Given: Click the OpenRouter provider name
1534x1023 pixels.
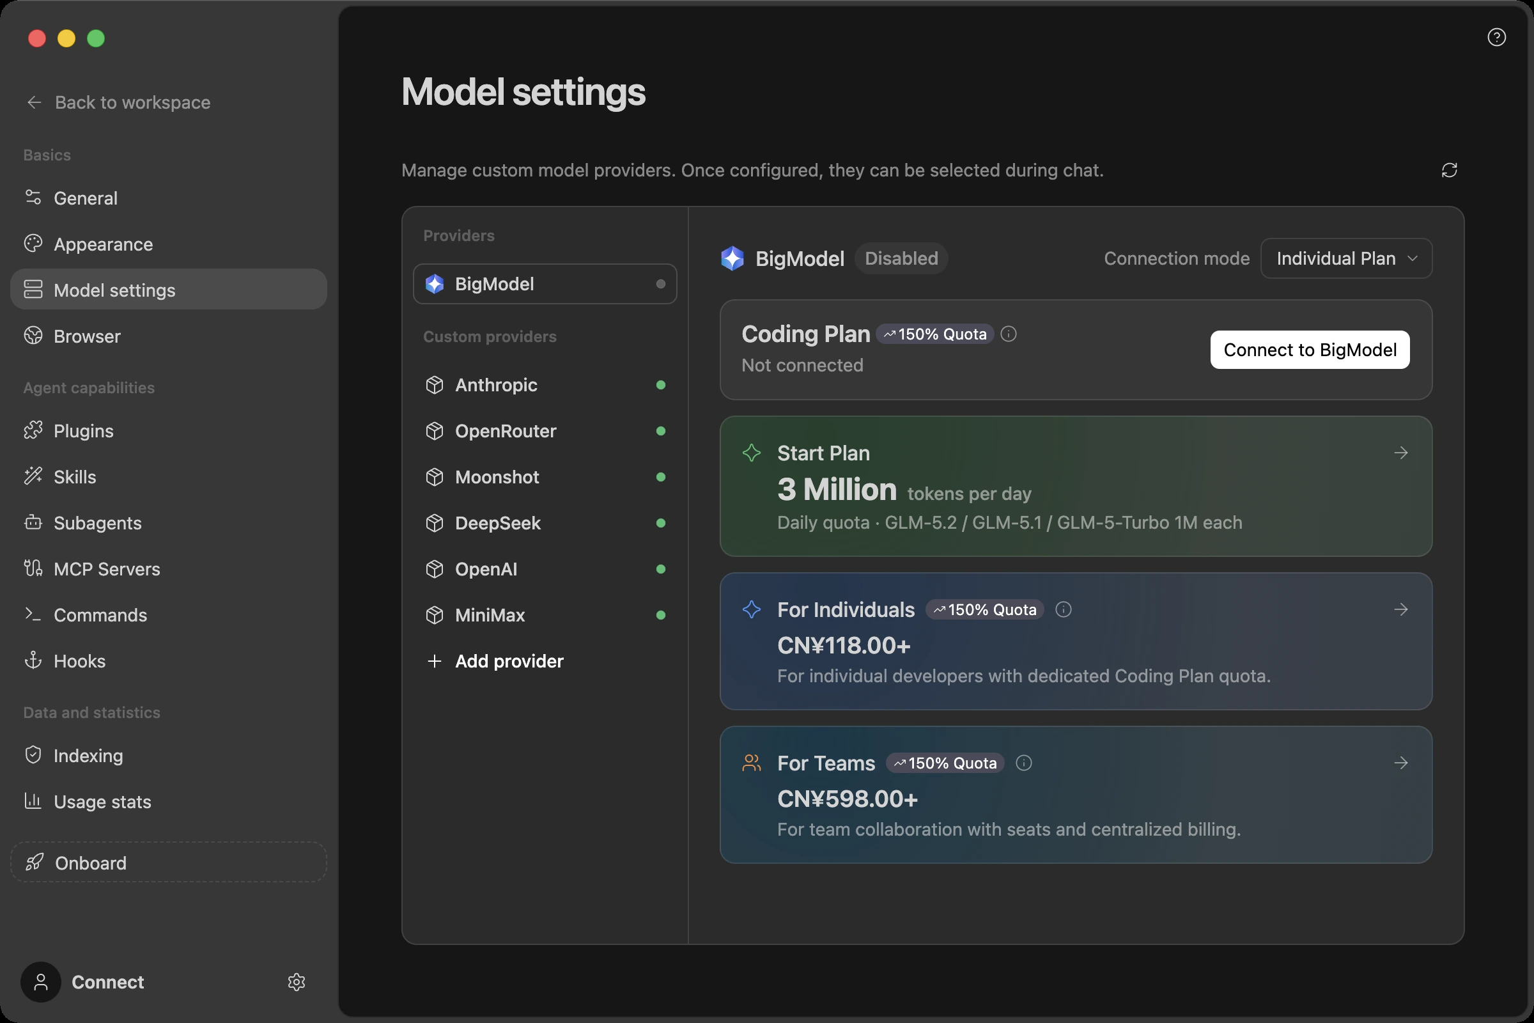Looking at the screenshot, I should (x=506, y=431).
